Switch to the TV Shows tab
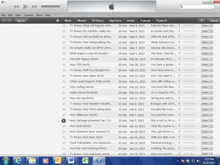The height and width of the screenshot is (165, 220). 98,21
